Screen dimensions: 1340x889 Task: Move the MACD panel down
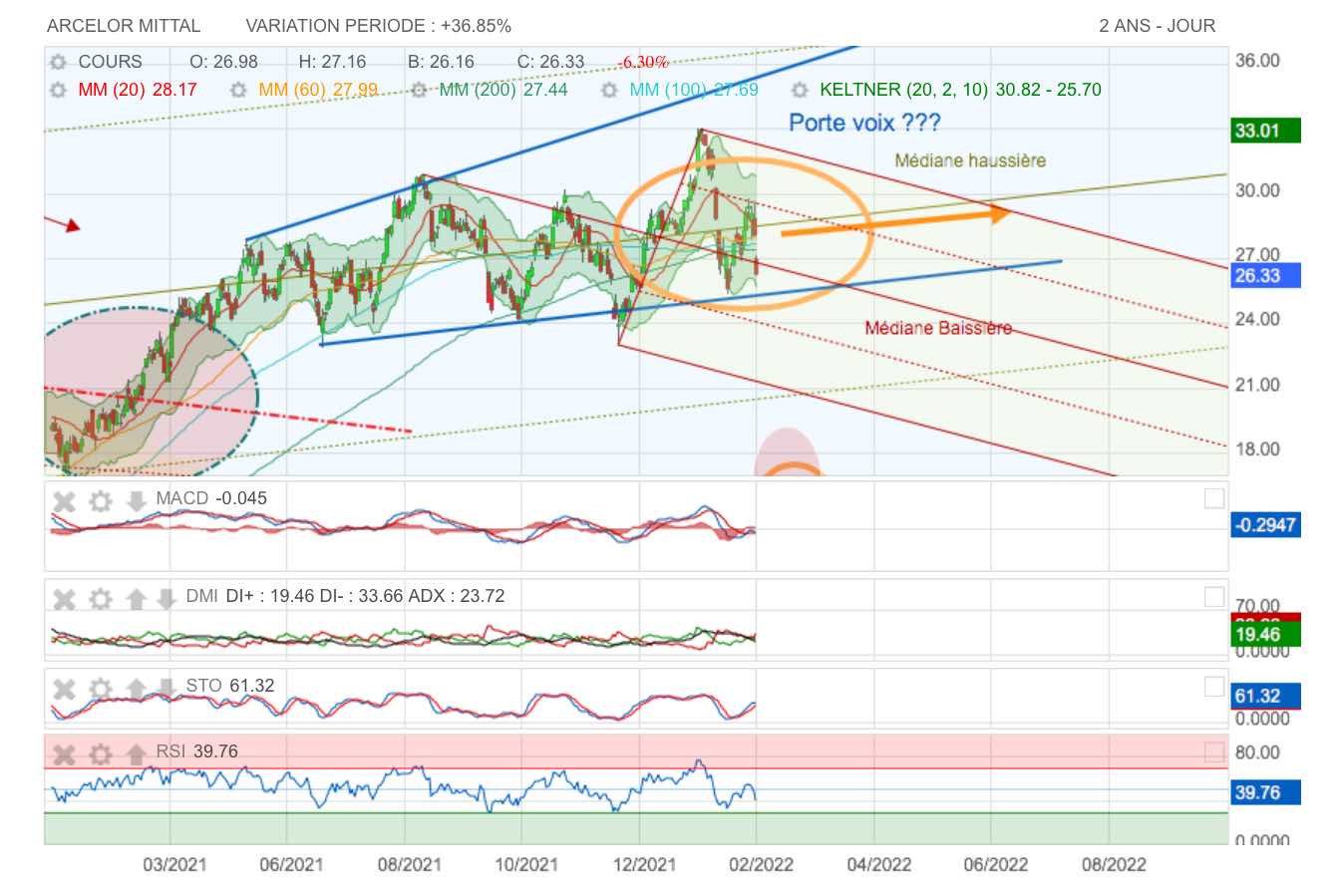pos(136,500)
